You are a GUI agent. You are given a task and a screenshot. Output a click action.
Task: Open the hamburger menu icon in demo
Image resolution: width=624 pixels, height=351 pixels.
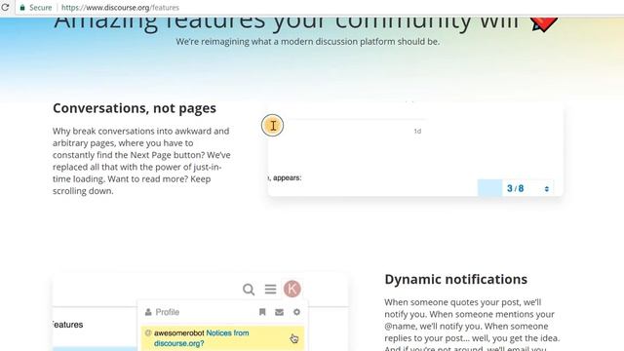pyautogui.click(x=271, y=290)
